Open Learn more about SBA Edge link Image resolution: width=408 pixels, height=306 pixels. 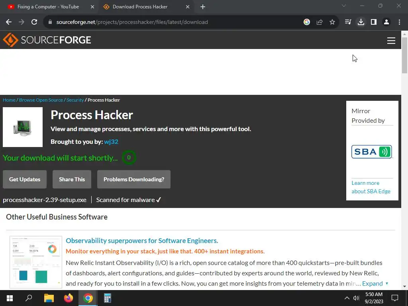click(371, 187)
